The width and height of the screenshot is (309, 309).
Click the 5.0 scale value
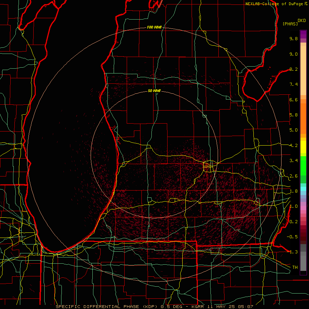coord(294,130)
